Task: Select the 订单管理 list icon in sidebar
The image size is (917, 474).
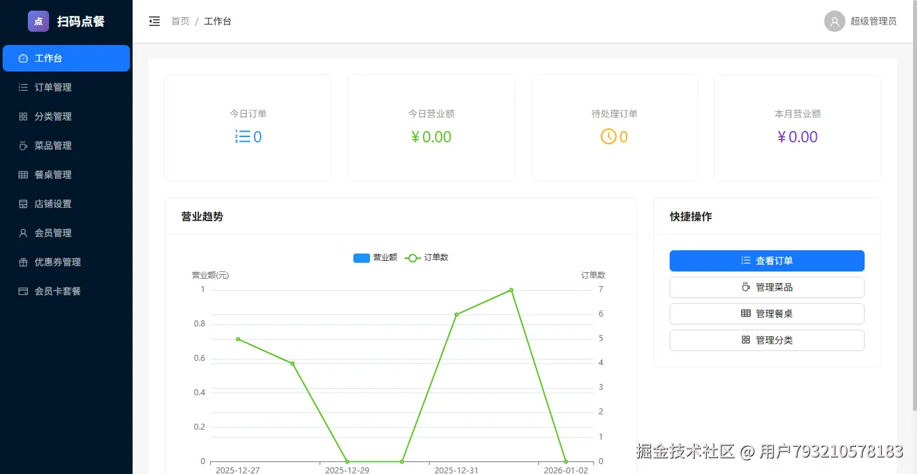Action: coord(23,87)
